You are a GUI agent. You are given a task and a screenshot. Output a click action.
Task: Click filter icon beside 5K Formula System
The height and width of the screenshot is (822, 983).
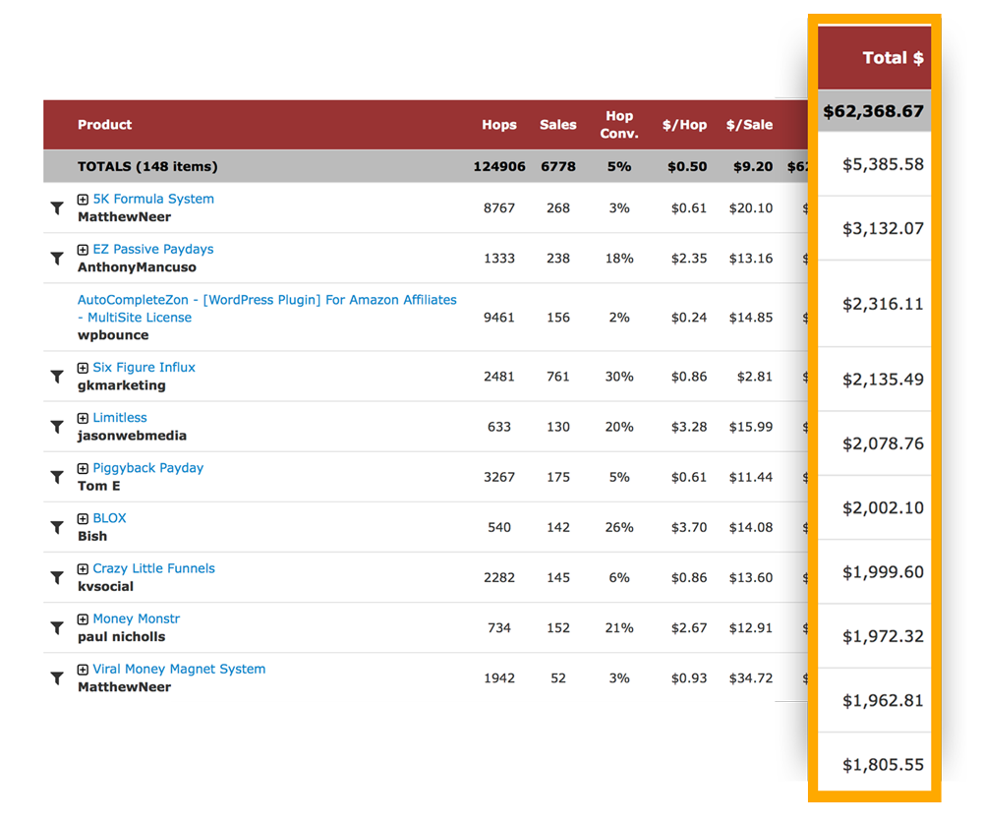coord(57,208)
